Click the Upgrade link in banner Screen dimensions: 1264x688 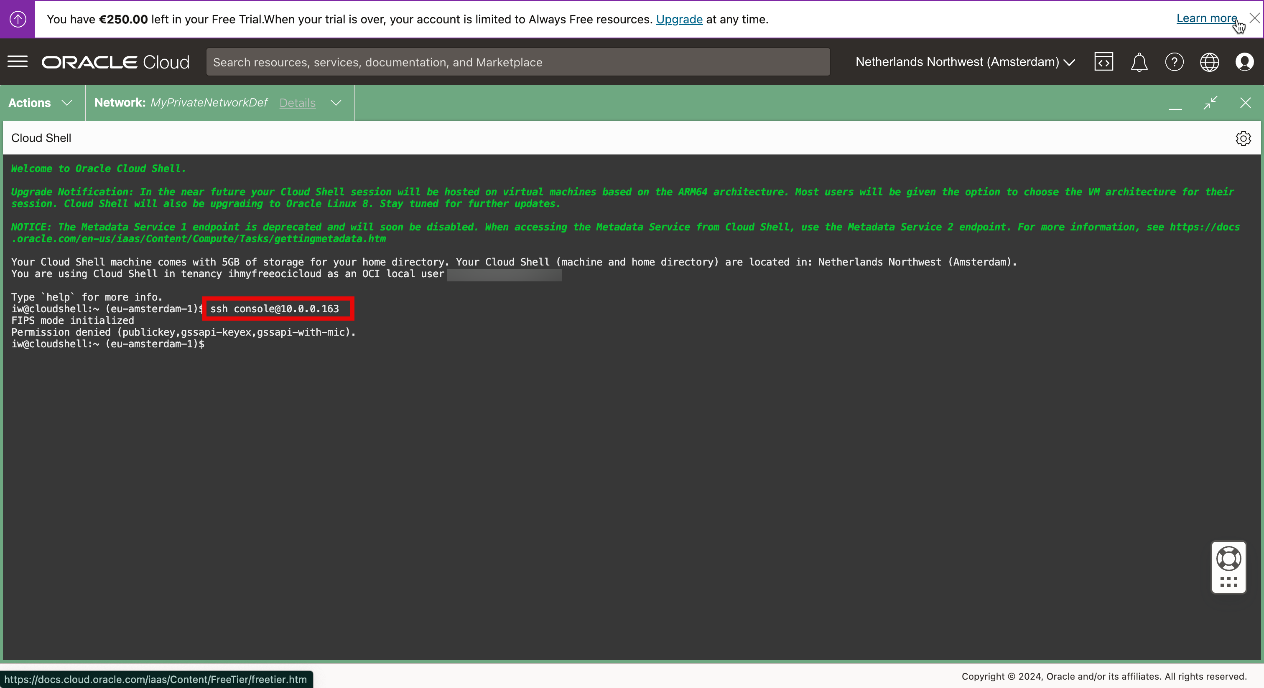pyautogui.click(x=679, y=19)
